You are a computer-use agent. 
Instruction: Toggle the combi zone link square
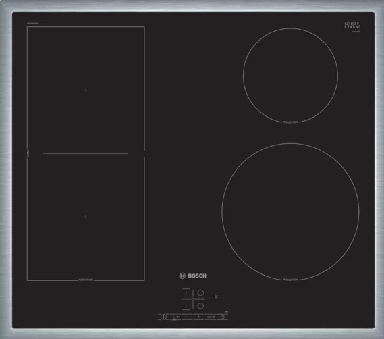pyautogui.click(x=193, y=299)
